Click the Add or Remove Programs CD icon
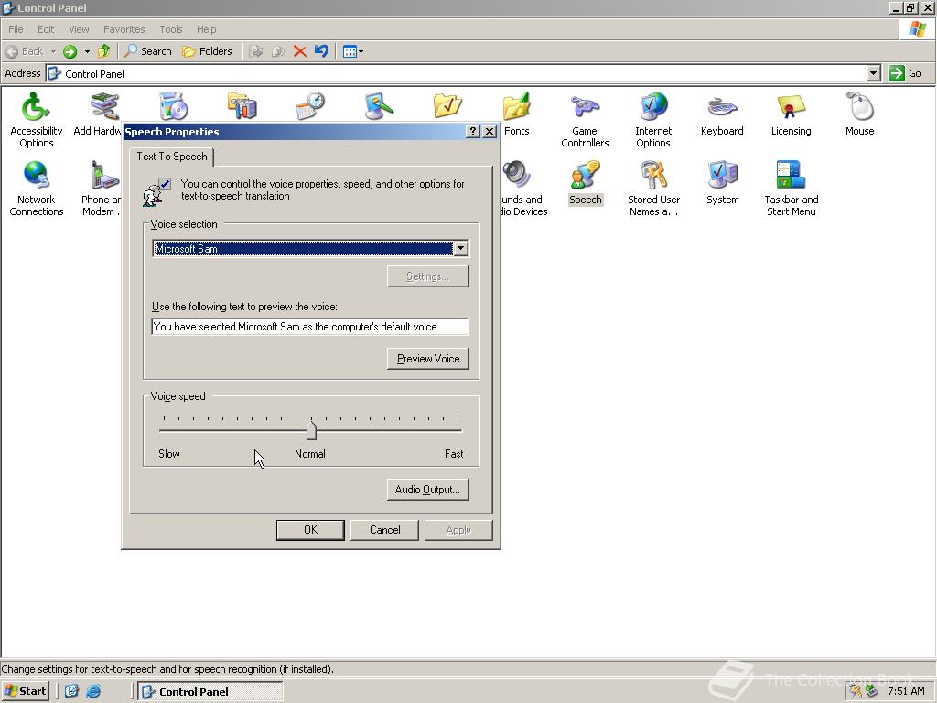The image size is (937, 703). (173, 106)
